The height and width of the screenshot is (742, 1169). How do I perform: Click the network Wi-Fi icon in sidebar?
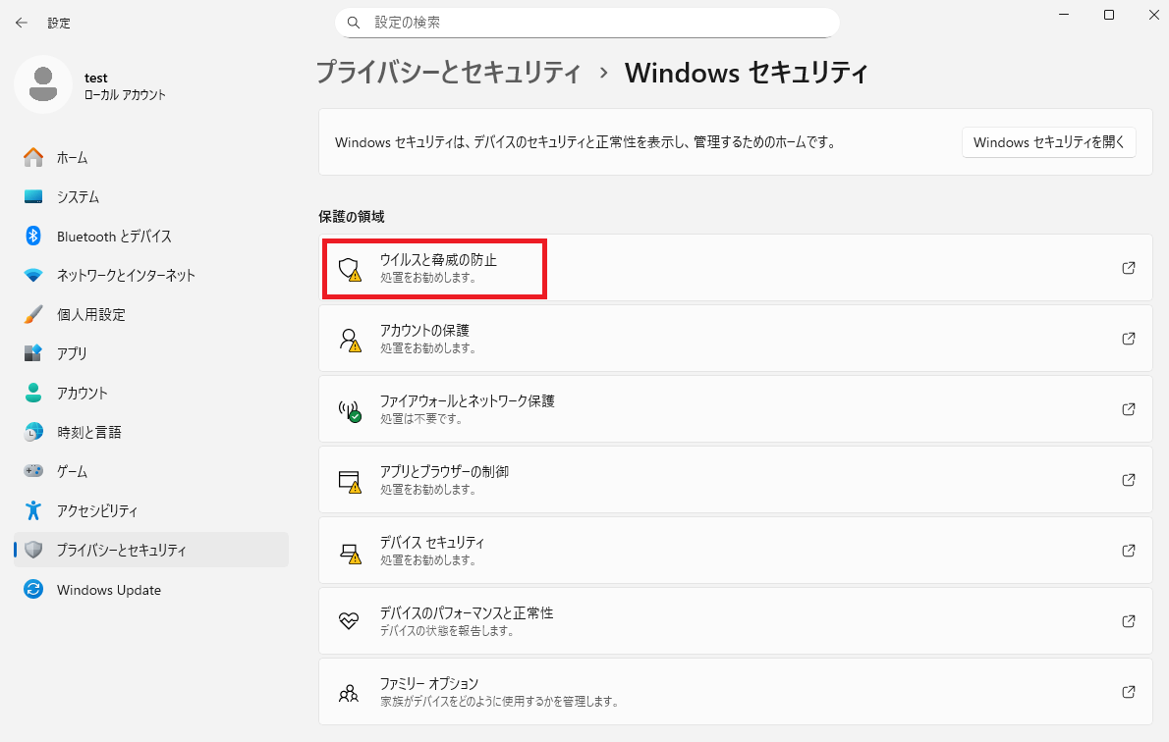click(33, 275)
